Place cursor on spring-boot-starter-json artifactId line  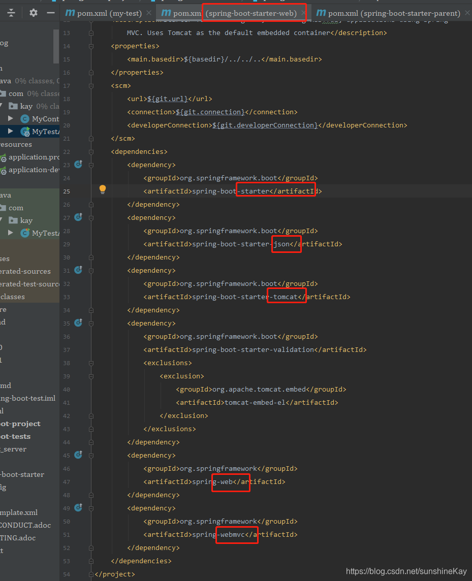click(243, 244)
